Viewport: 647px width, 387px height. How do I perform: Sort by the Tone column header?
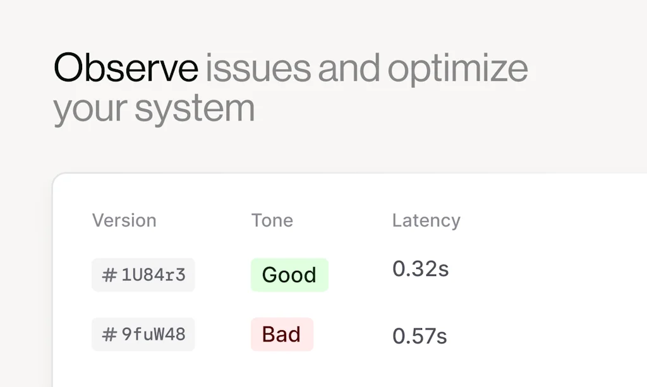click(x=272, y=220)
